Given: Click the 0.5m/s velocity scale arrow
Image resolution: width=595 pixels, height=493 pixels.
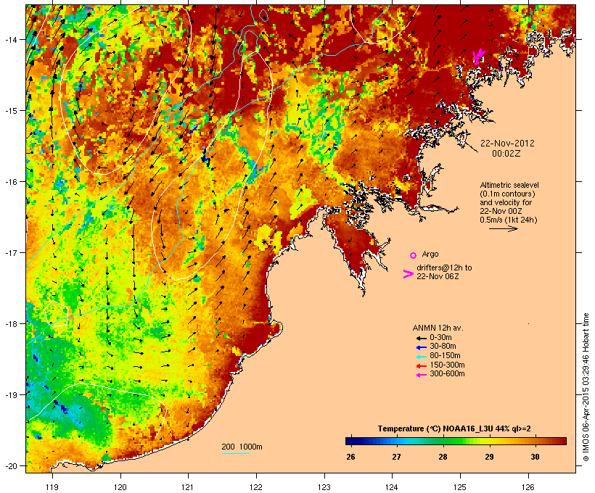Looking at the screenshot, I should coord(503,228).
